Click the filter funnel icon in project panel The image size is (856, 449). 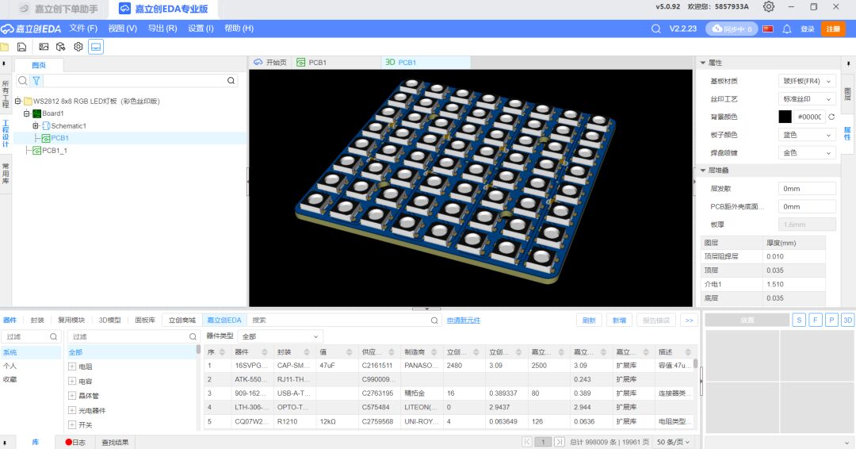tap(36, 81)
